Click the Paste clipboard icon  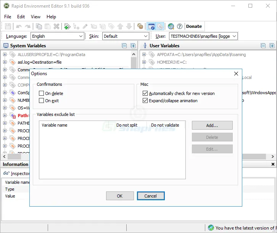(x=48, y=26)
